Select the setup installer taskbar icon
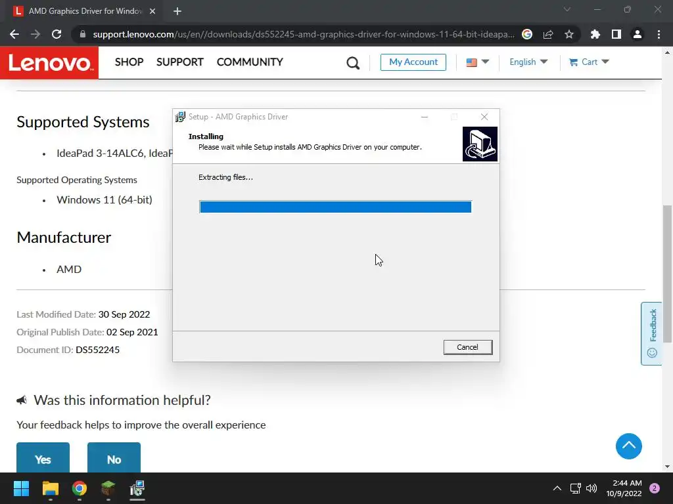This screenshot has width=673, height=504. [x=137, y=488]
